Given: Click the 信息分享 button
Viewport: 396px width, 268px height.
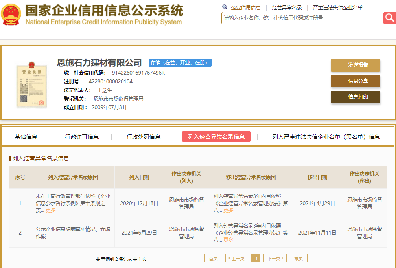Looking at the screenshot, I should tap(355, 81).
